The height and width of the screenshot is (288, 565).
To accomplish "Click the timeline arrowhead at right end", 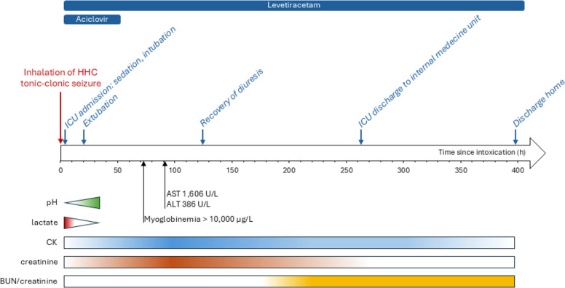I will coord(537,153).
